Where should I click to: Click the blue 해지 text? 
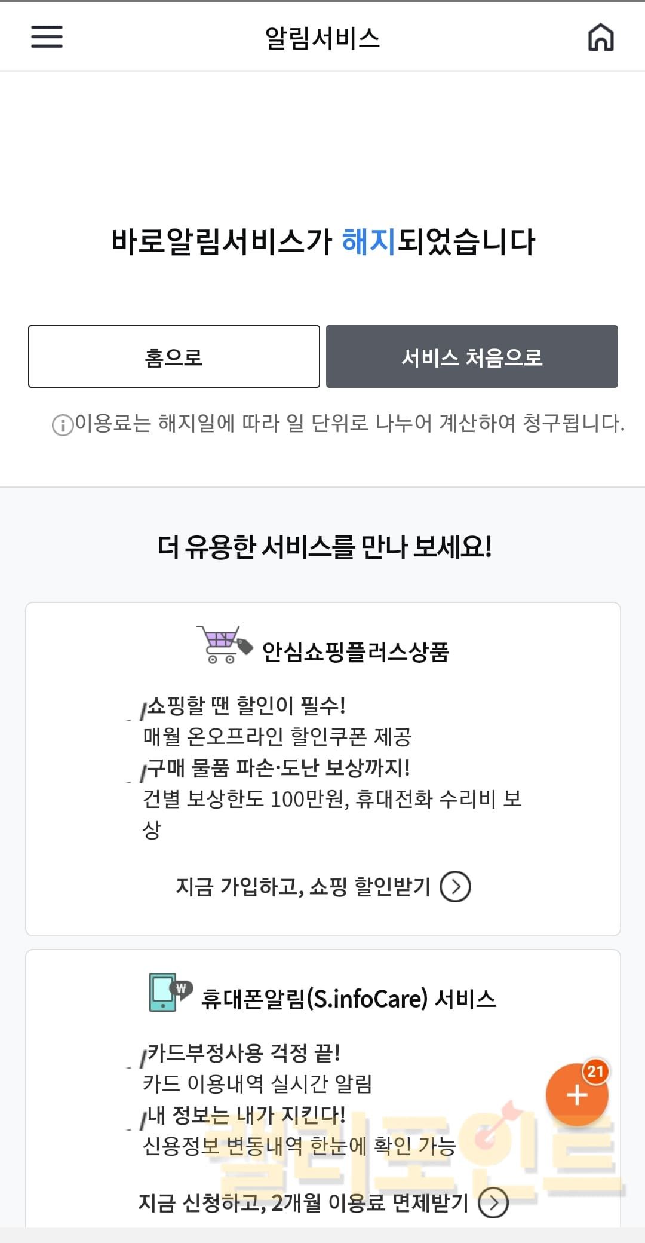tap(368, 242)
